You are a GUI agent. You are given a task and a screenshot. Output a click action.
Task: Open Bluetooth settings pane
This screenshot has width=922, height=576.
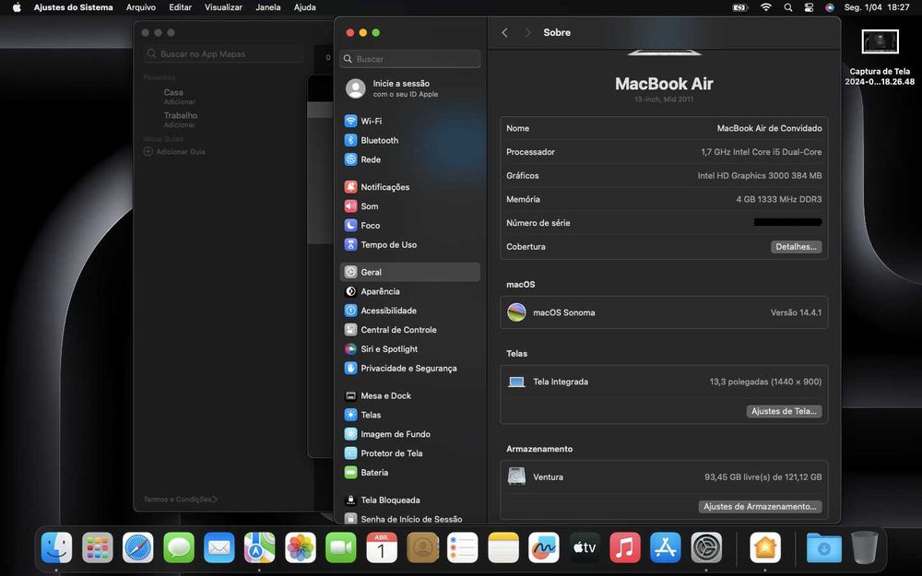coord(410,140)
